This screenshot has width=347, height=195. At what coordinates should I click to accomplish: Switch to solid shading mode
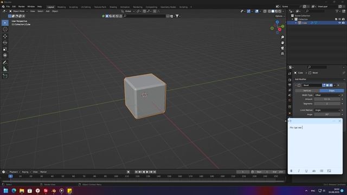pyautogui.click(x=273, y=11)
